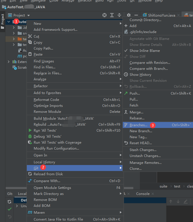Screen dimensions: 193x222
Task: Open Project panel settings gear
Action: coord(129,15)
